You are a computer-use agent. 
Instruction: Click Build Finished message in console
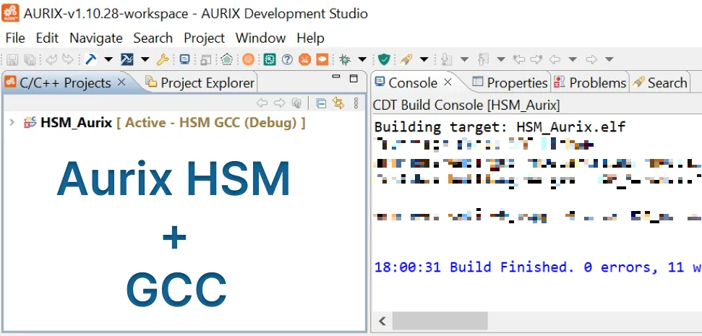pos(538,267)
